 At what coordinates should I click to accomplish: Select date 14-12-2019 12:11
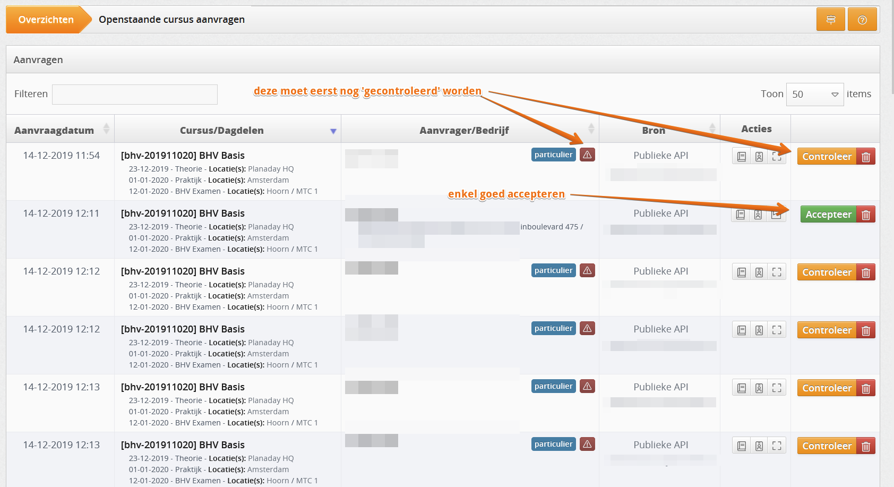point(61,213)
